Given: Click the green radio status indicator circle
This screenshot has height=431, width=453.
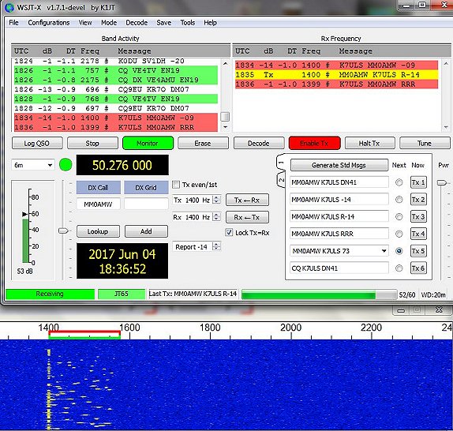Looking at the screenshot, I should click(x=66, y=165).
